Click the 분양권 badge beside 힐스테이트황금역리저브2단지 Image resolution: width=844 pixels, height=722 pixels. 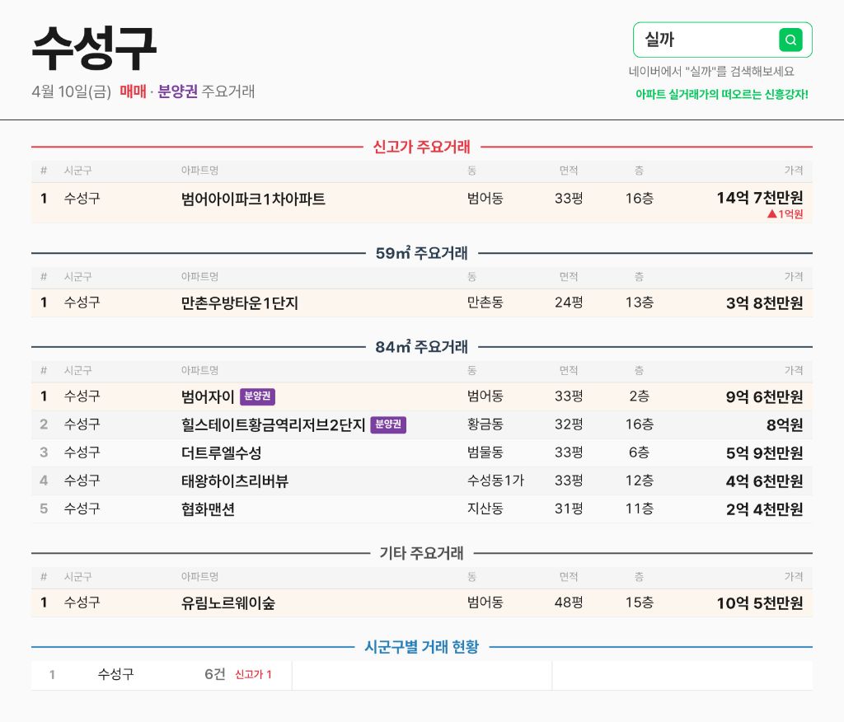pos(388,424)
